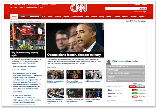Click the Enter Symbol field
Image resolution: width=157 pixels, height=109 pixels.
120,100
